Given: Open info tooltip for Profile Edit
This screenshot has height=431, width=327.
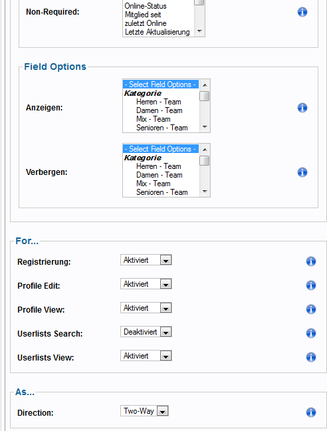Looking at the screenshot, I should [x=311, y=285].
